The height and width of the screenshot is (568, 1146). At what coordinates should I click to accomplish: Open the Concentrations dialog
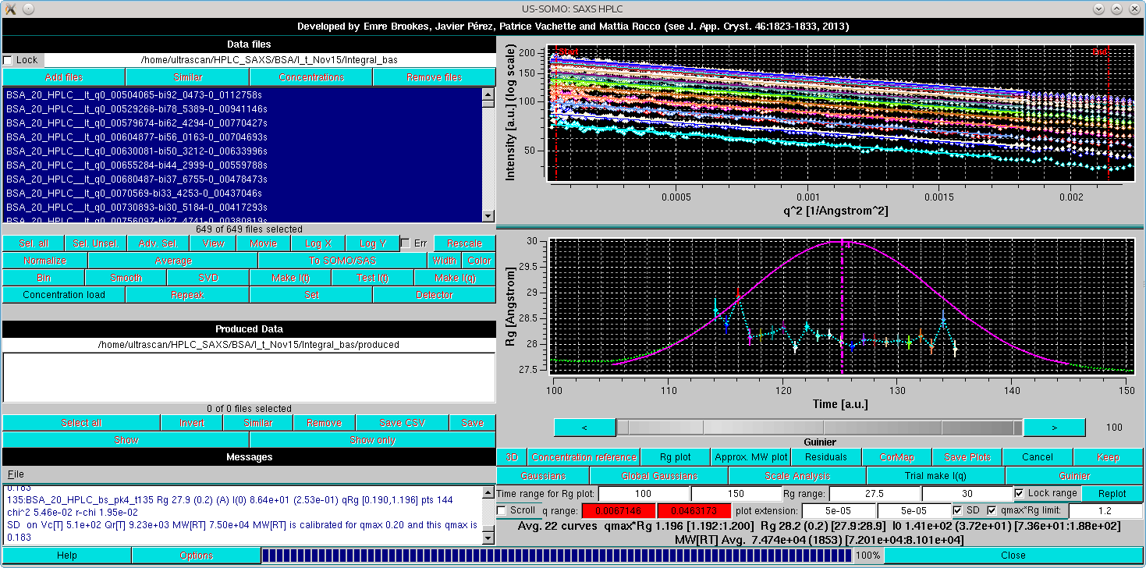tap(311, 77)
